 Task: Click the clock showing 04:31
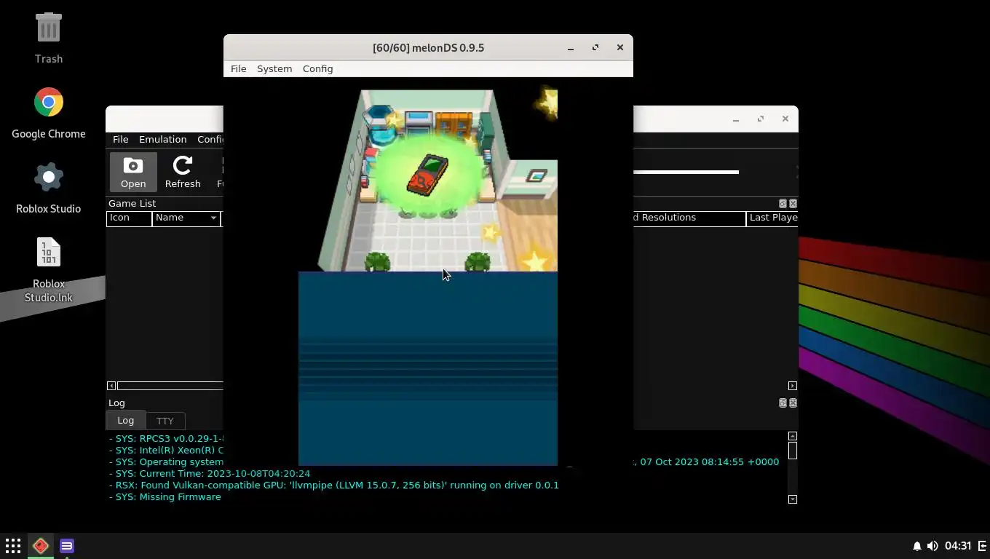coord(958,546)
